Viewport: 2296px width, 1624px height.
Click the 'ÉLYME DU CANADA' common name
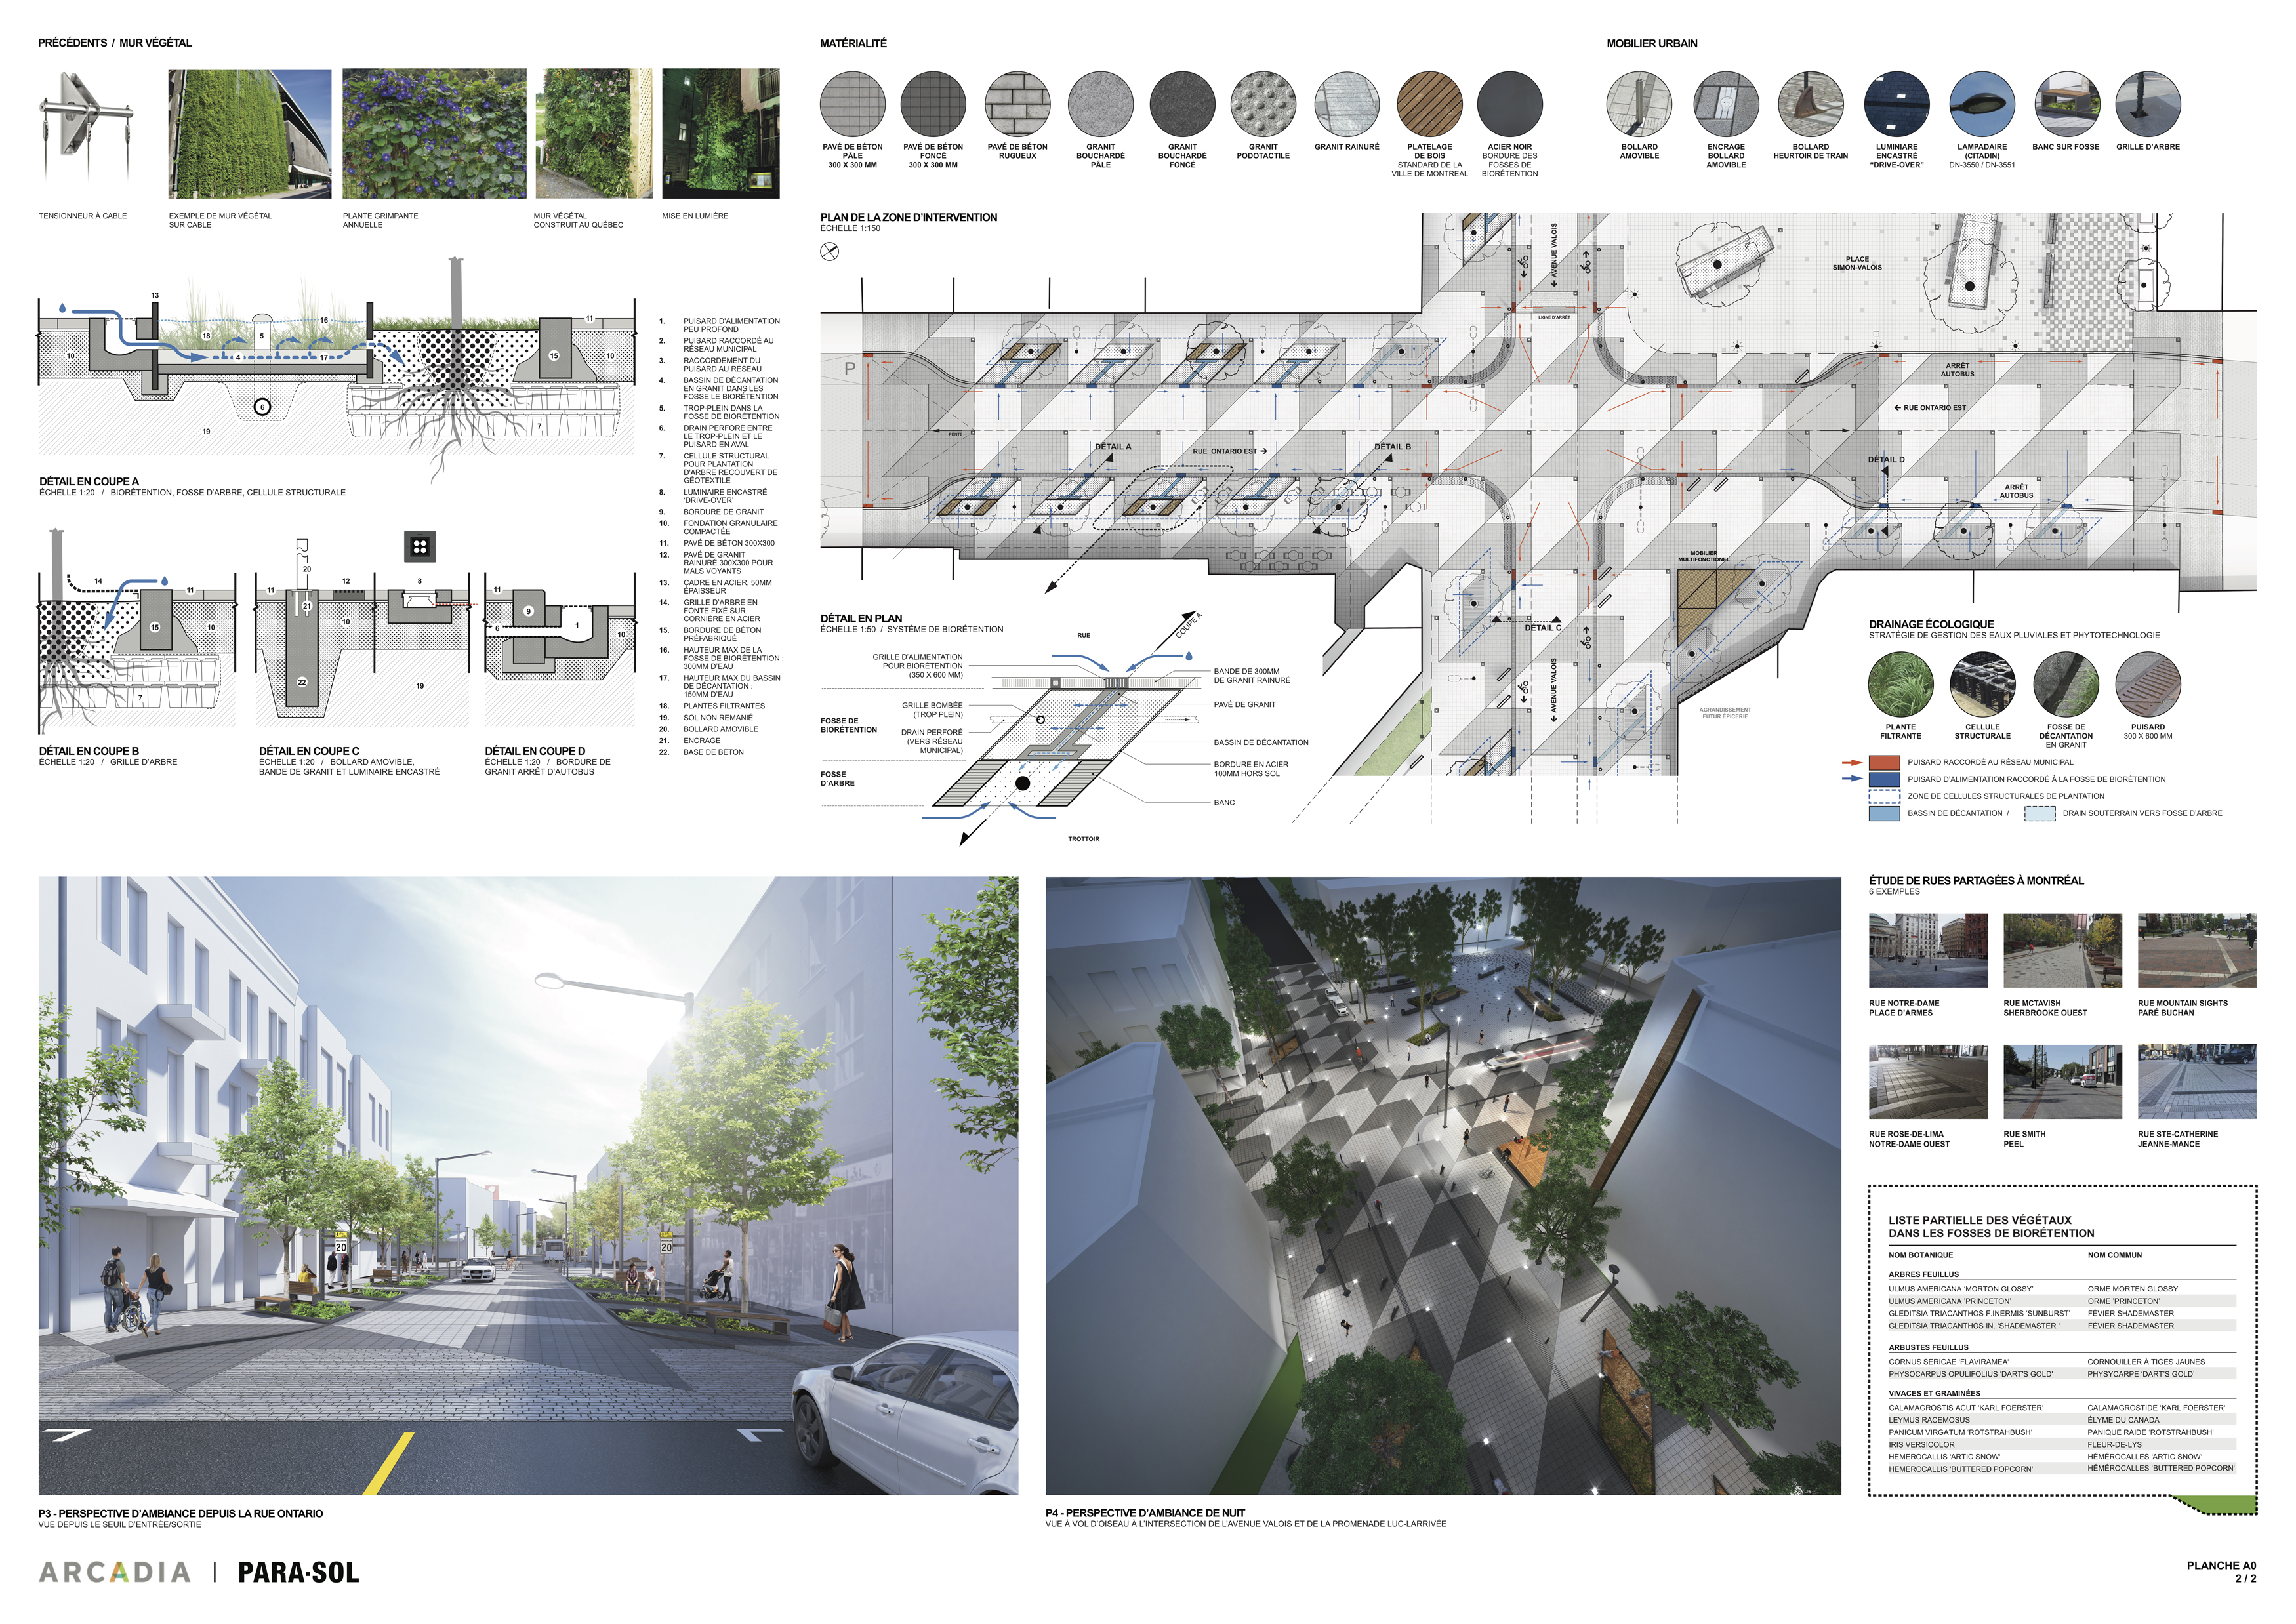tap(2123, 1420)
